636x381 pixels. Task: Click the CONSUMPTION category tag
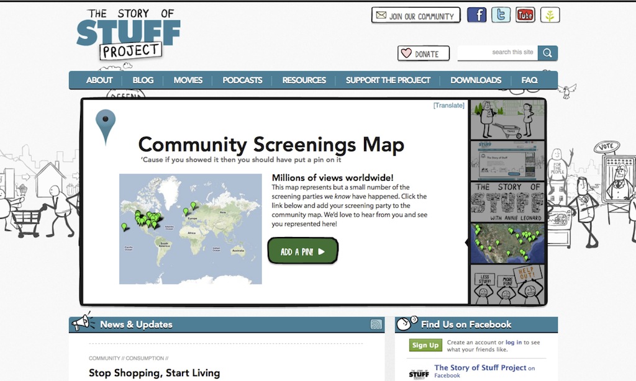point(145,358)
